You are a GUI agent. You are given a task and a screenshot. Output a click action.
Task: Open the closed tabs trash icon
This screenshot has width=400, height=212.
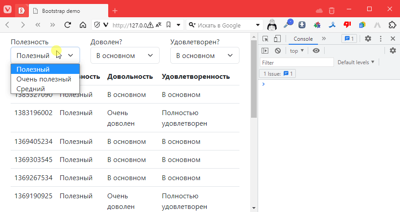tap(332, 10)
